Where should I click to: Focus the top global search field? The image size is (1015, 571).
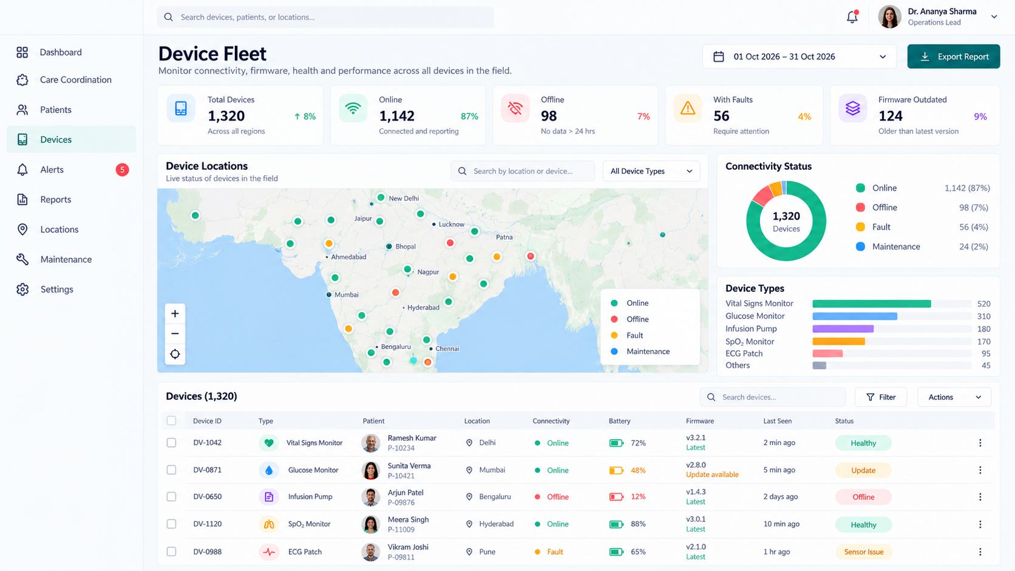[x=325, y=17]
